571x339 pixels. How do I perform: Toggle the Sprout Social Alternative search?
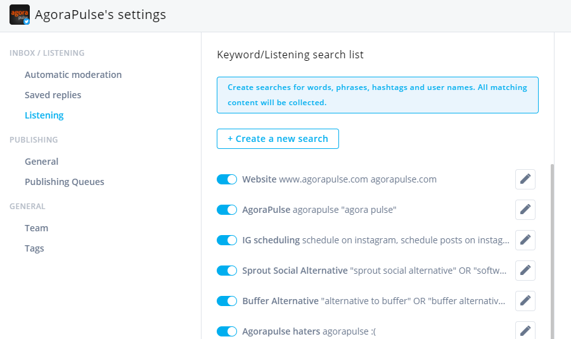227,271
